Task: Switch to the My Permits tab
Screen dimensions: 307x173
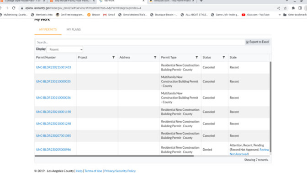Action: (48, 29)
